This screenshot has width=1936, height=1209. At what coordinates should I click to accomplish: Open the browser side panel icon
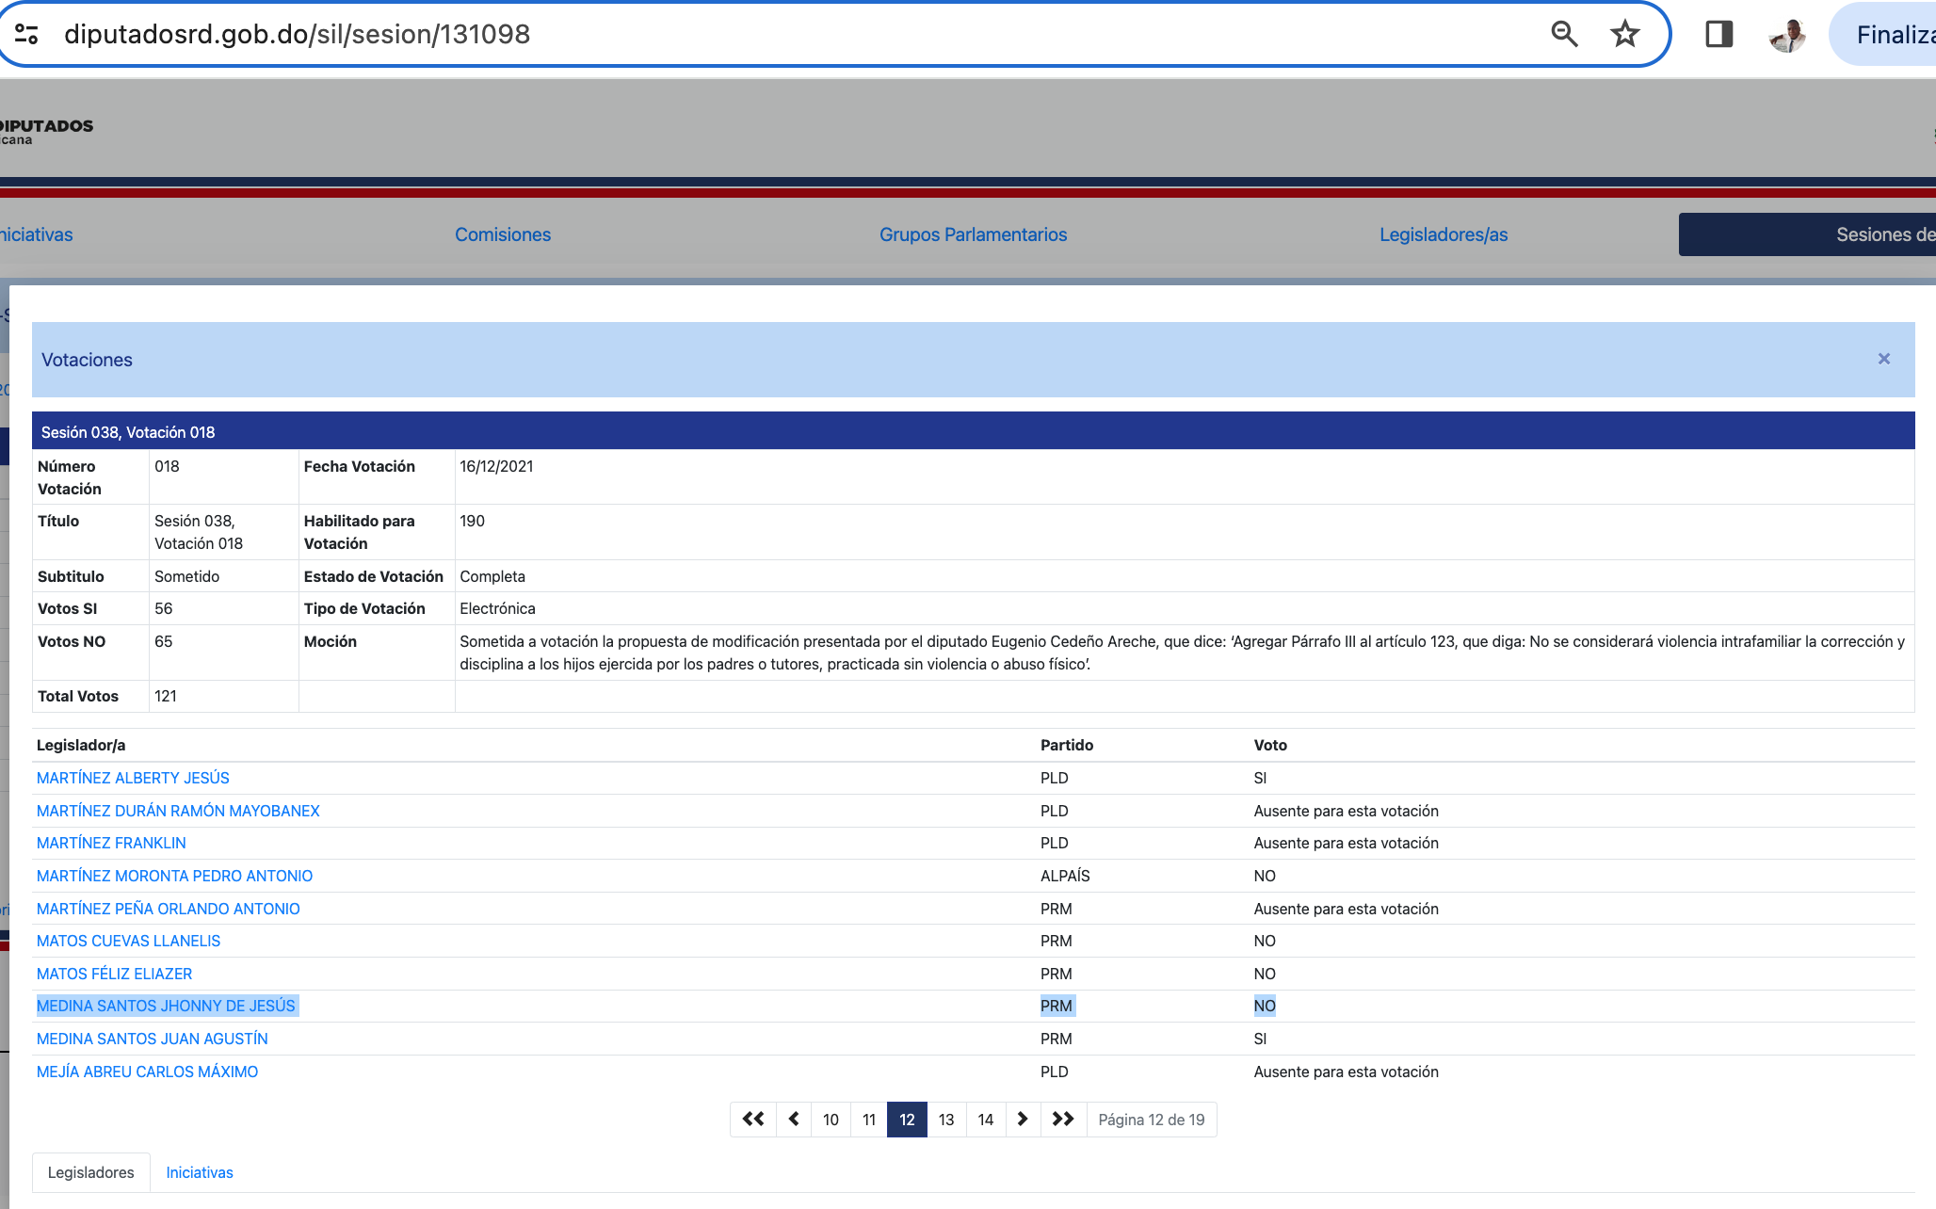click(1718, 35)
